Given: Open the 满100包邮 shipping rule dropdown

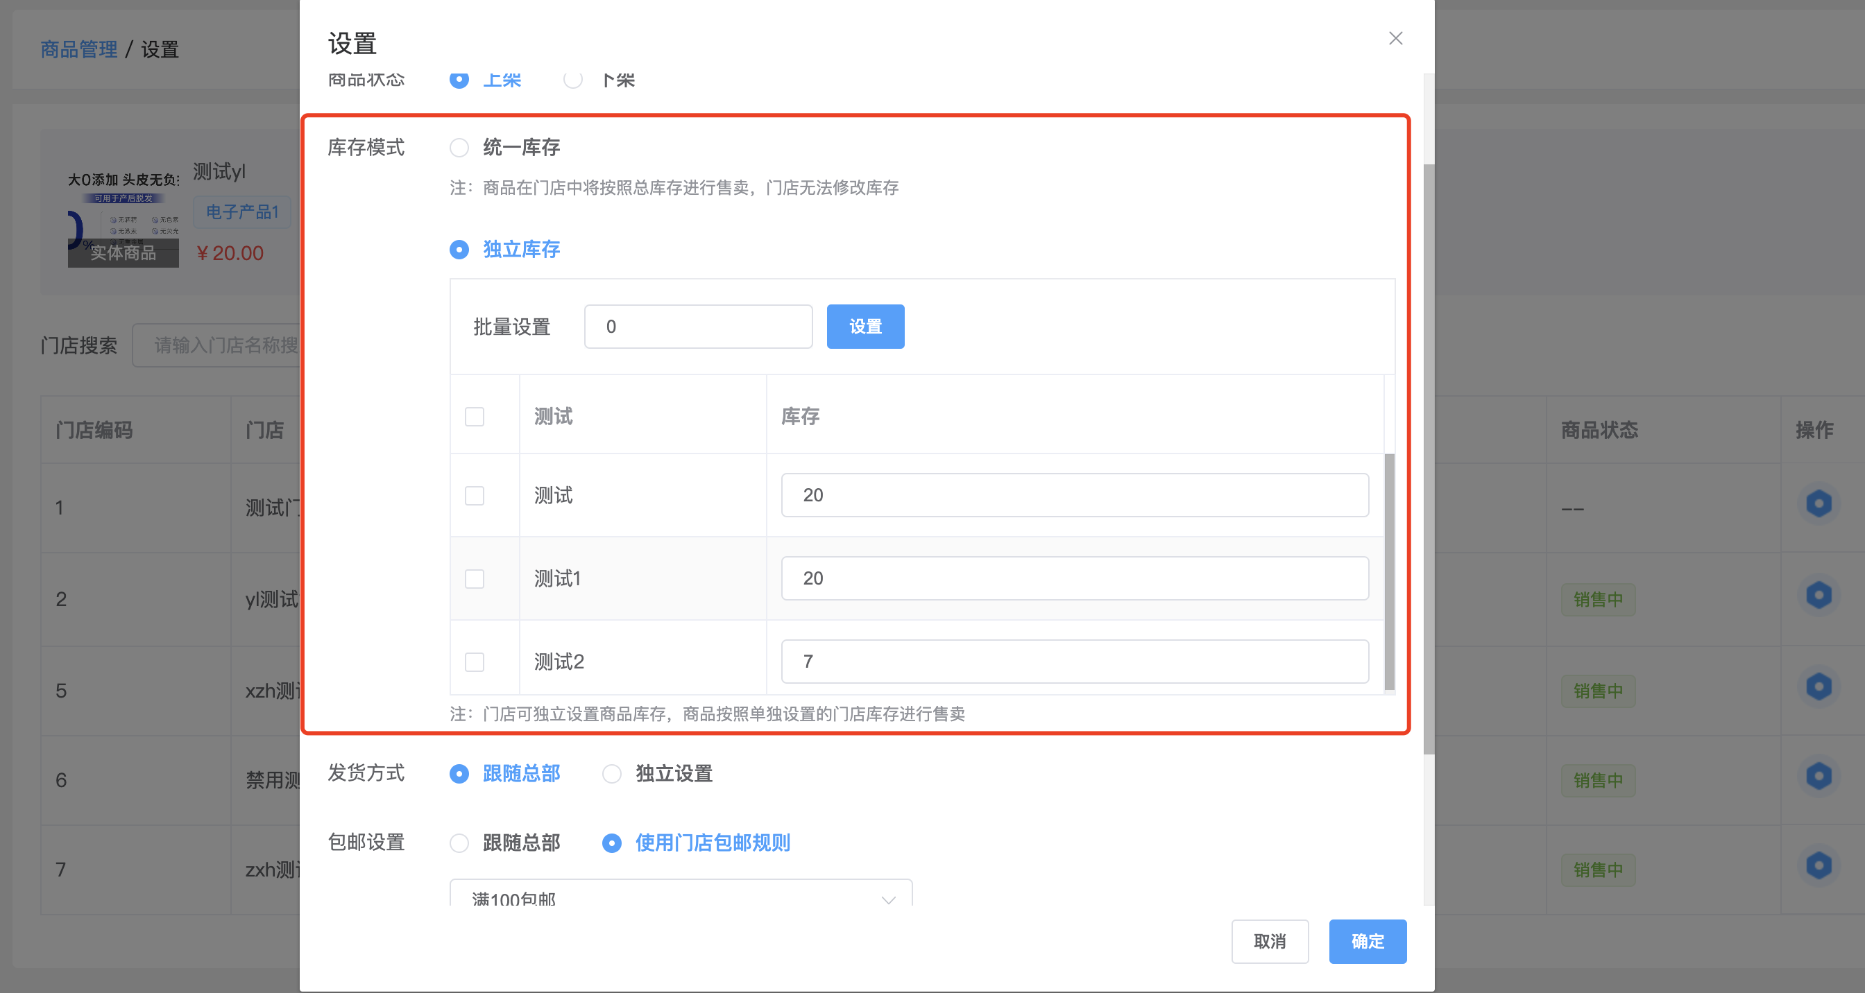Looking at the screenshot, I should click(x=681, y=896).
